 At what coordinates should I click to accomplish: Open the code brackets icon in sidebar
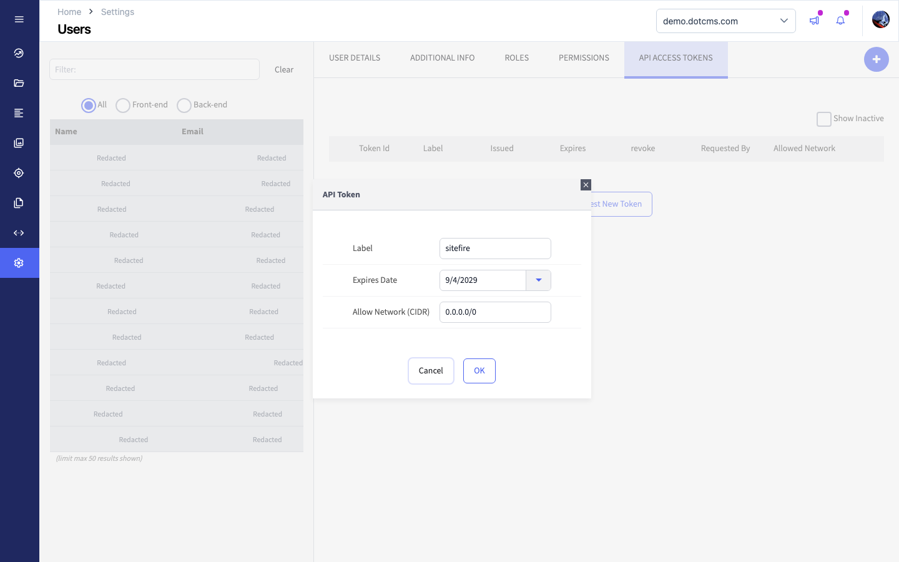click(x=19, y=233)
